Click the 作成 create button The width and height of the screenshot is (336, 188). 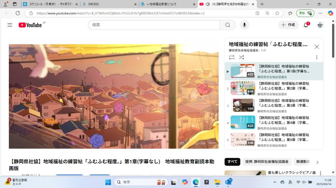(x=288, y=25)
